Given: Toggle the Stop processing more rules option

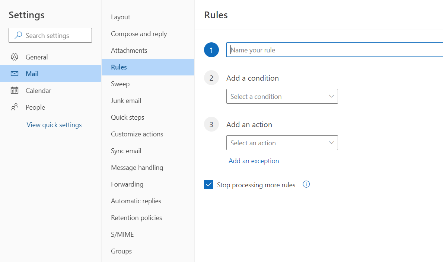Looking at the screenshot, I should tap(208, 184).
